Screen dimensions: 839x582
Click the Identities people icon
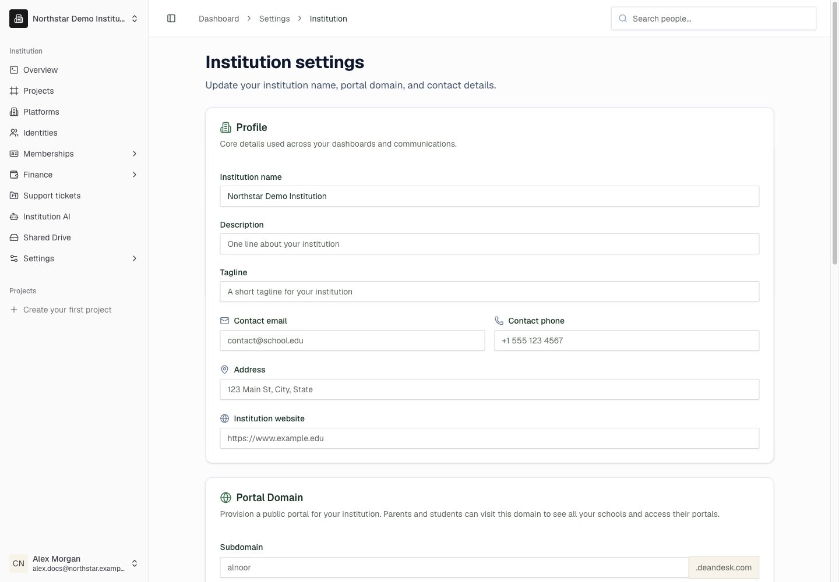14,133
